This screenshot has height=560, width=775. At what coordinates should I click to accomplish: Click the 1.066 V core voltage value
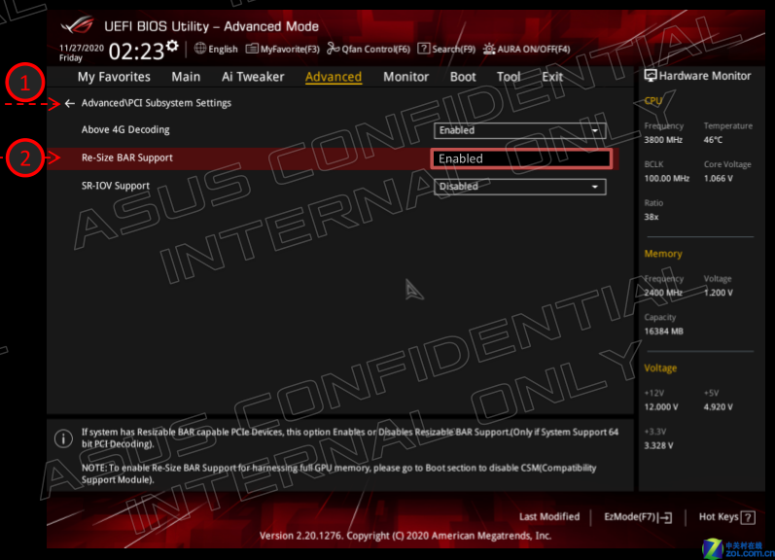click(x=719, y=179)
